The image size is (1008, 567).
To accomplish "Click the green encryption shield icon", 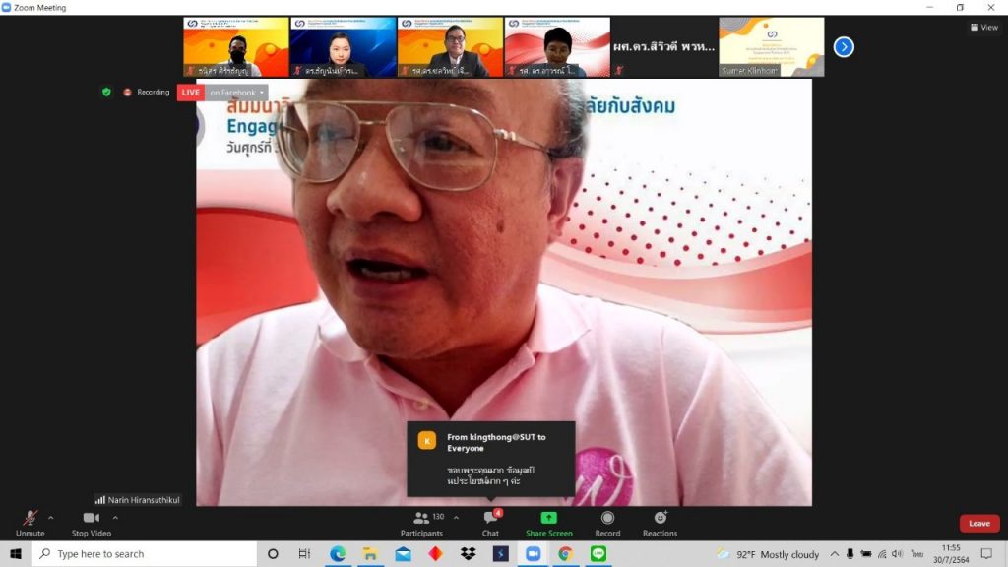I will 106,92.
